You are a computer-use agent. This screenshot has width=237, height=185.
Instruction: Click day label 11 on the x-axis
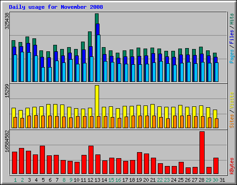[83, 180]
